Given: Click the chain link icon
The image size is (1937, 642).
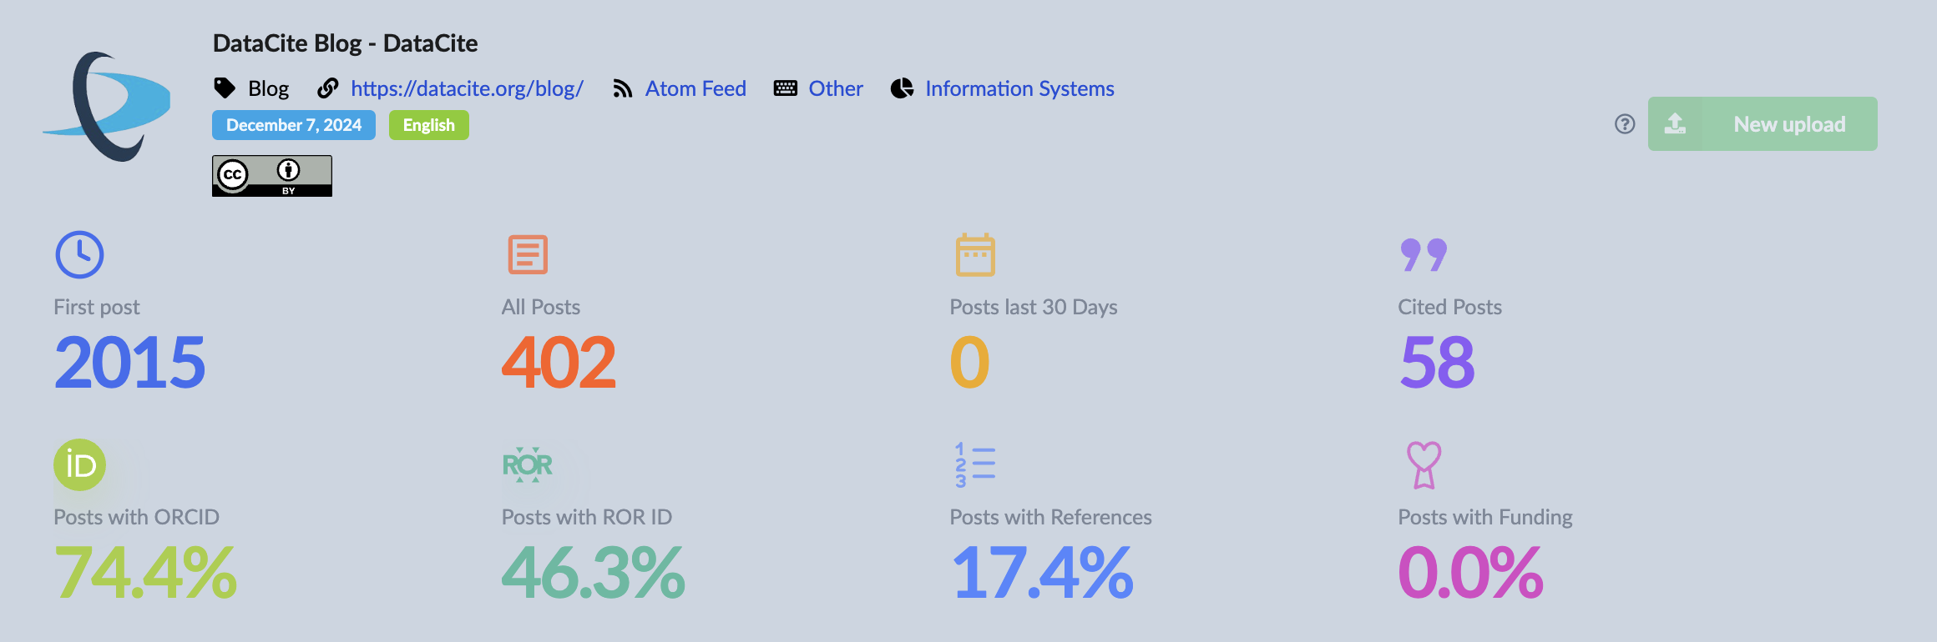Looking at the screenshot, I should click(x=328, y=88).
